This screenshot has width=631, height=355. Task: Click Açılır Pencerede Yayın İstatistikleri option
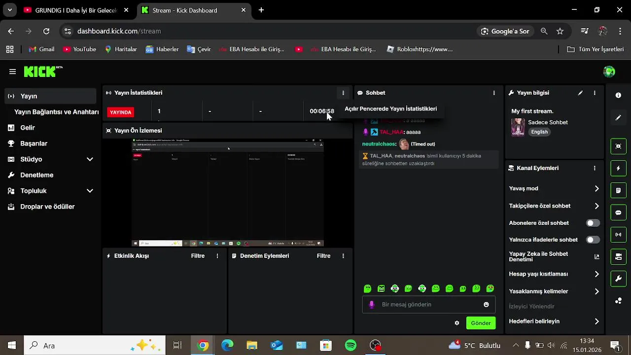coord(391,109)
